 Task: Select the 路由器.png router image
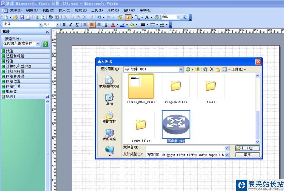pos(176,126)
